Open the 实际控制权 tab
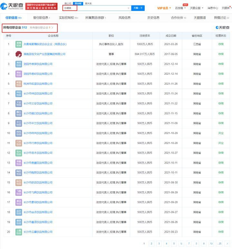The width and height of the screenshot is (232, 249). tap(69, 18)
